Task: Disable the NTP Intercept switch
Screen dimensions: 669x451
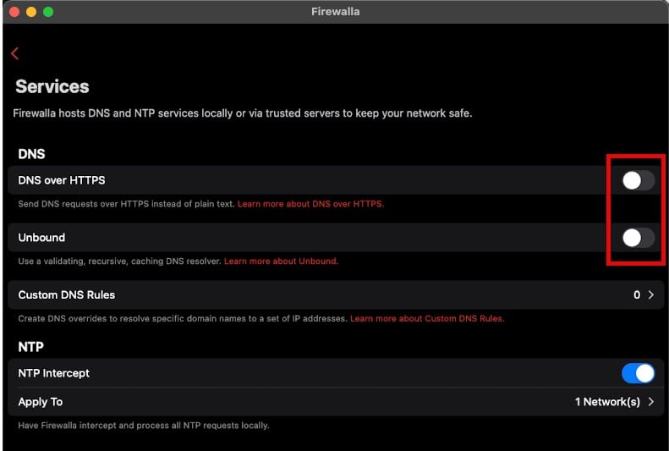Action: point(638,373)
